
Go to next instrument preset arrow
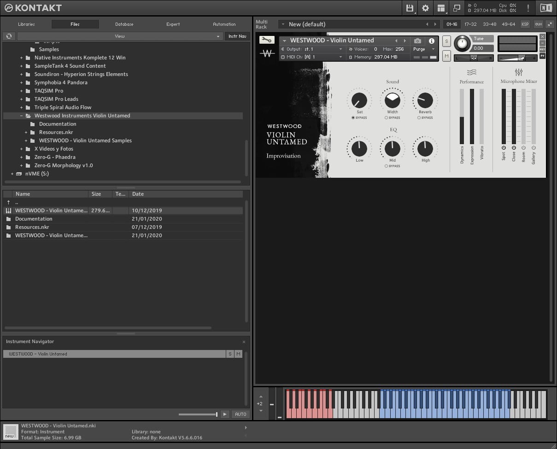coord(405,41)
